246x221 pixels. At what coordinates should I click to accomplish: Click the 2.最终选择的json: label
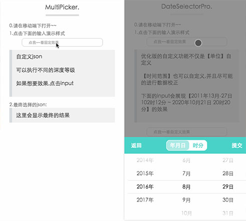coord(28,105)
